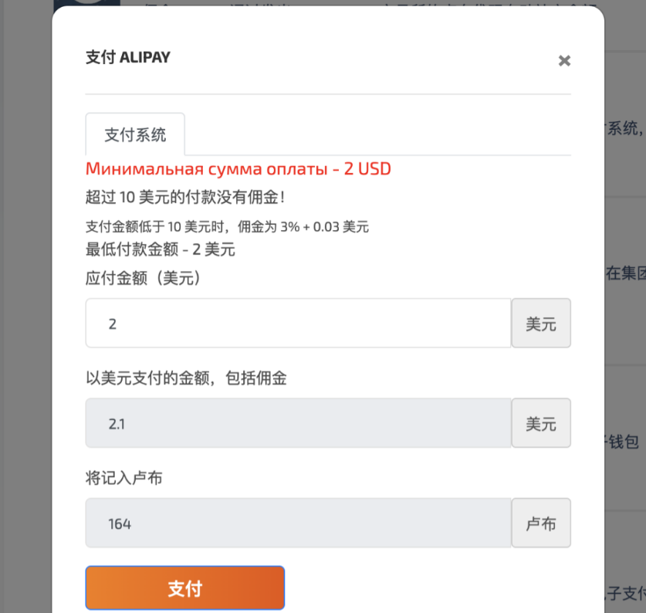
Task: Click the 最低付款金额 - 2 美元 line
Action: tap(160, 249)
